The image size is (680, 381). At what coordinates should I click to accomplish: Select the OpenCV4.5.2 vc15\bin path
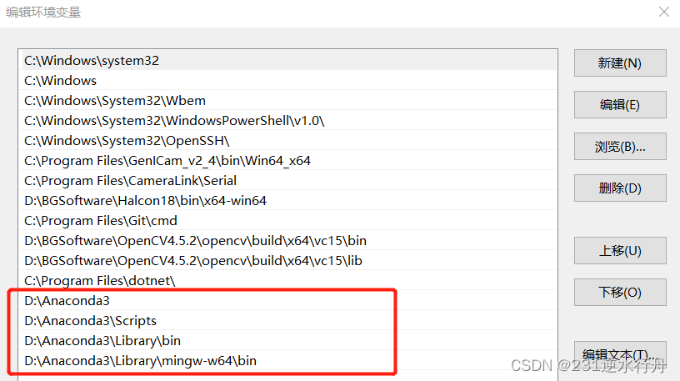[287, 240]
